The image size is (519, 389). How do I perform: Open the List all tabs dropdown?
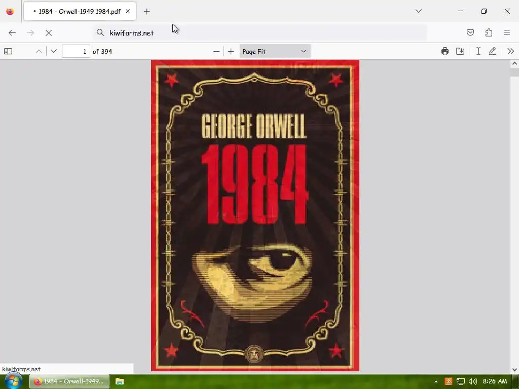(x=419, y=11)
